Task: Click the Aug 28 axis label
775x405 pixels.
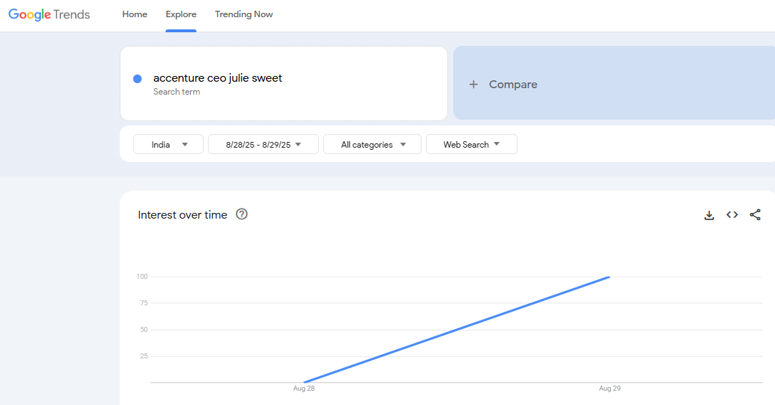Action: point(303,389)
